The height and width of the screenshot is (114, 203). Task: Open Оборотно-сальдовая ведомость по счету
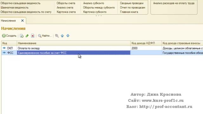[26, 12]
